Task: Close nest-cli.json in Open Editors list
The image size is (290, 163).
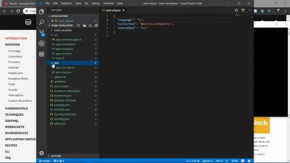Action: (53, 21)
